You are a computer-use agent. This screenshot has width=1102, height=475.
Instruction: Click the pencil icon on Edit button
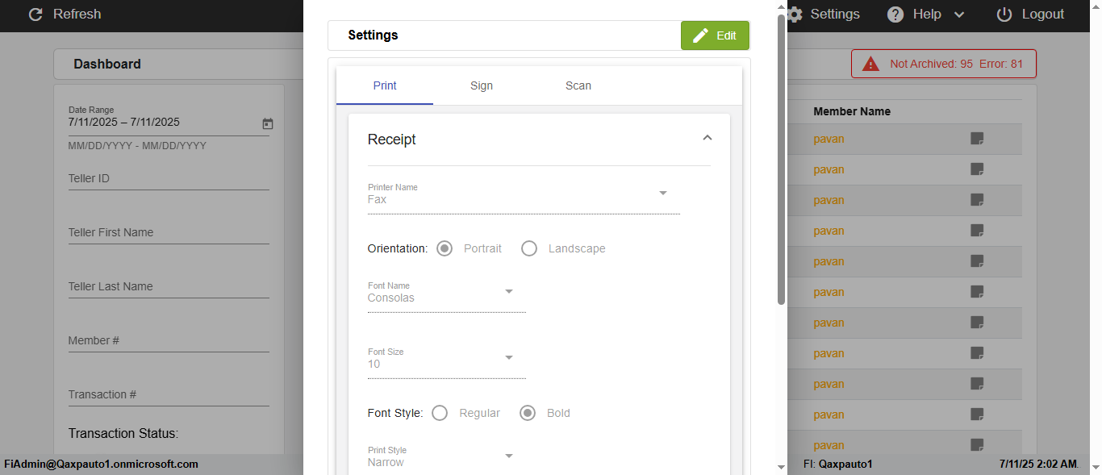(x=700, y=35)
